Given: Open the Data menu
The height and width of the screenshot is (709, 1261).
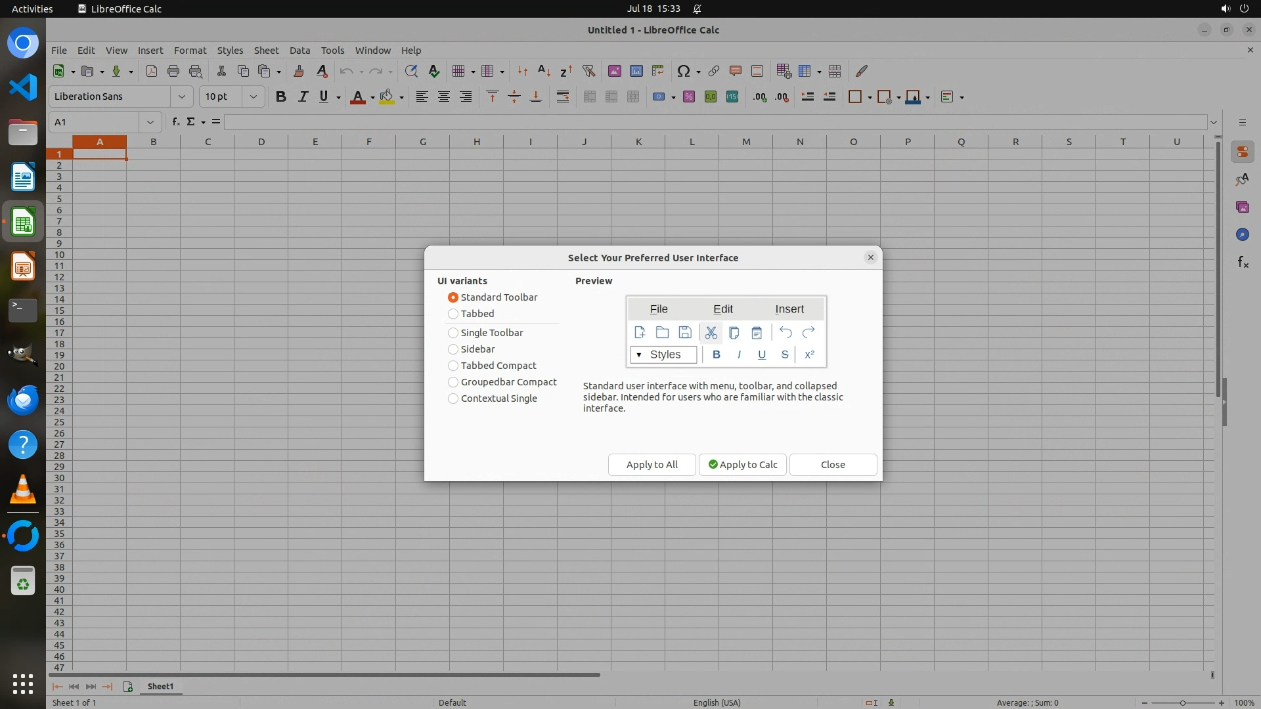Looking at the screenshot, I should click(x=299, y=51).
